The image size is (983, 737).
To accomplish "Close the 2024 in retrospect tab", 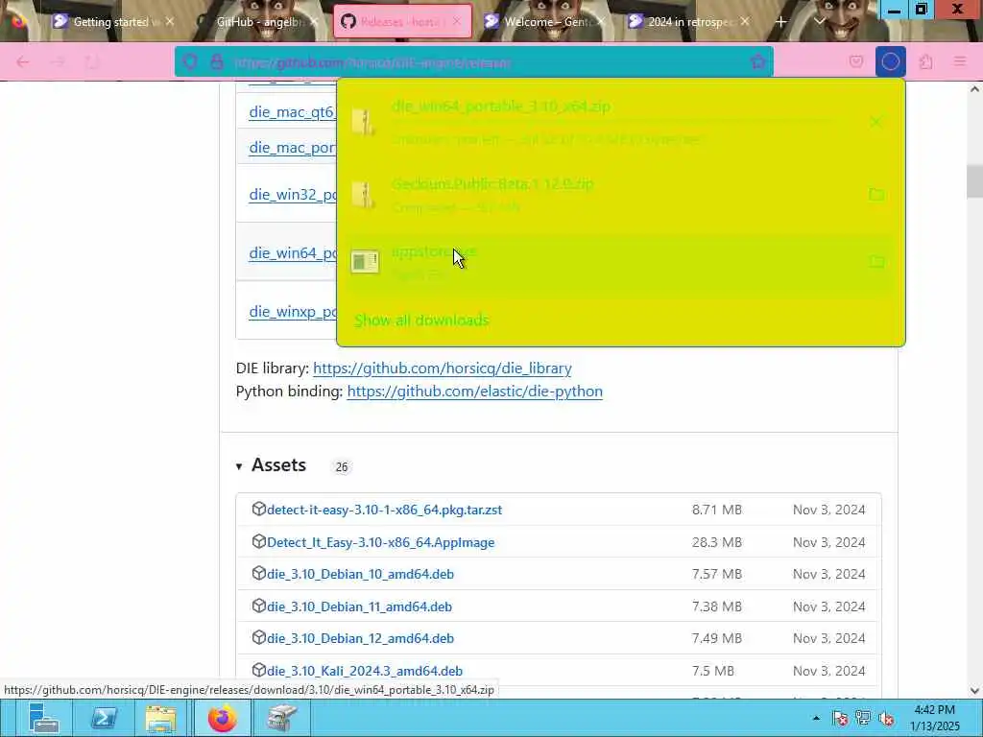I will pyautogui.click(x=745, y=22).
